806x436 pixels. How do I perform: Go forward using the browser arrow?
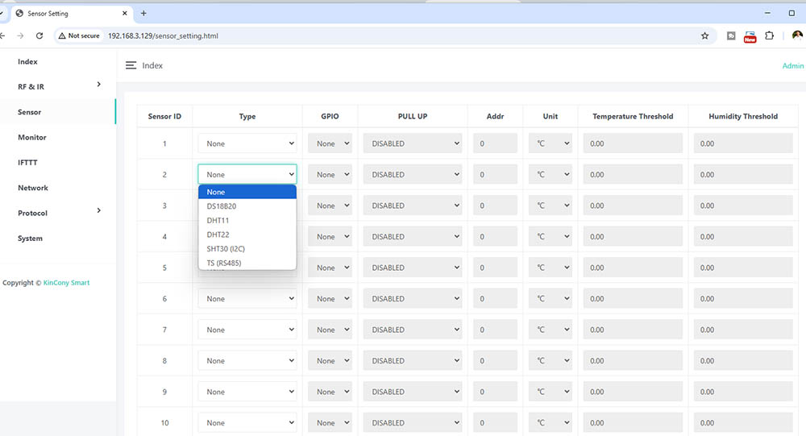20,35
